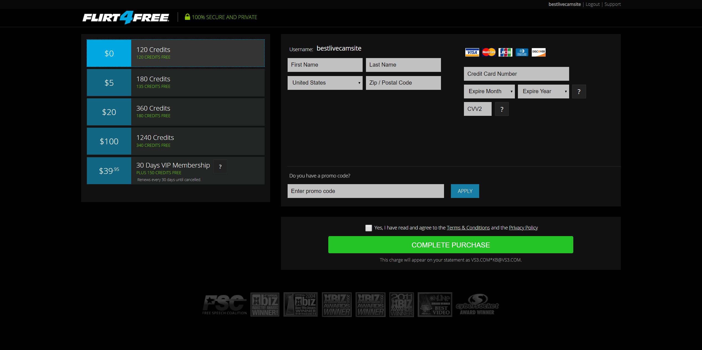Click the '100% SECURE AND PRIVATE' text

tap(224, 17)
